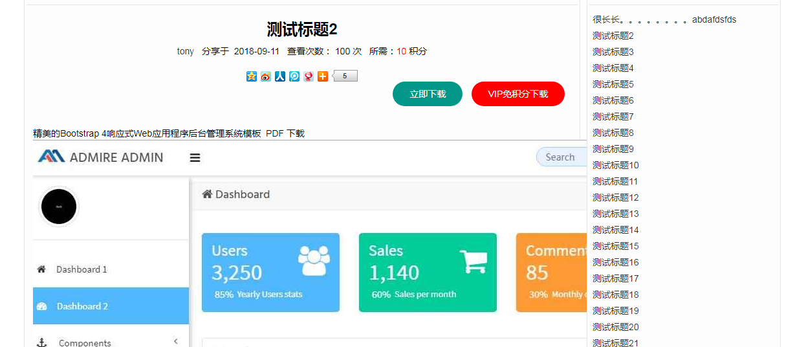Click the Search field in preview
This screenshot has height=347, width=806.
561,157
